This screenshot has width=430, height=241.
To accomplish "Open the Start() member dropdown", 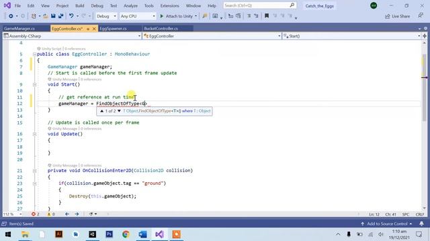I will pyautogui.click(x=351, y=36).
